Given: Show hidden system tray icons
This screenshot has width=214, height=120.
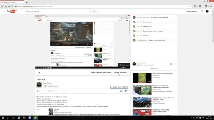Looking at the screenshot, I should point(192,118).
